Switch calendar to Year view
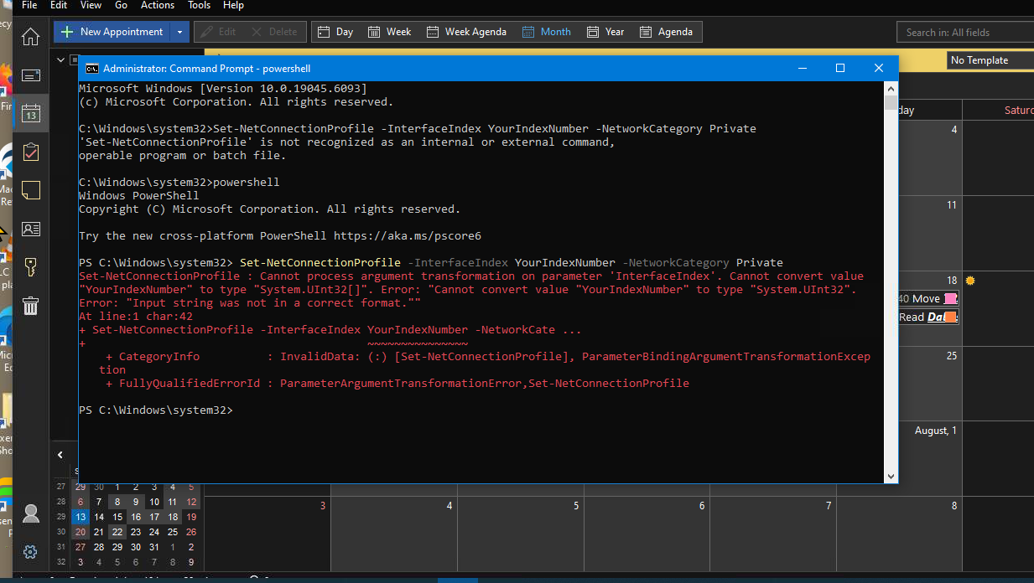The image size is (1034, 583). (605, 32)
